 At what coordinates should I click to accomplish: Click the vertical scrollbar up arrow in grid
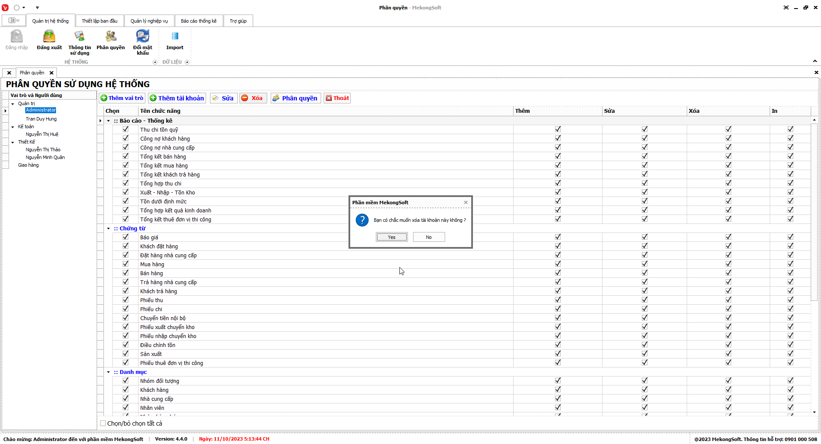814,120
